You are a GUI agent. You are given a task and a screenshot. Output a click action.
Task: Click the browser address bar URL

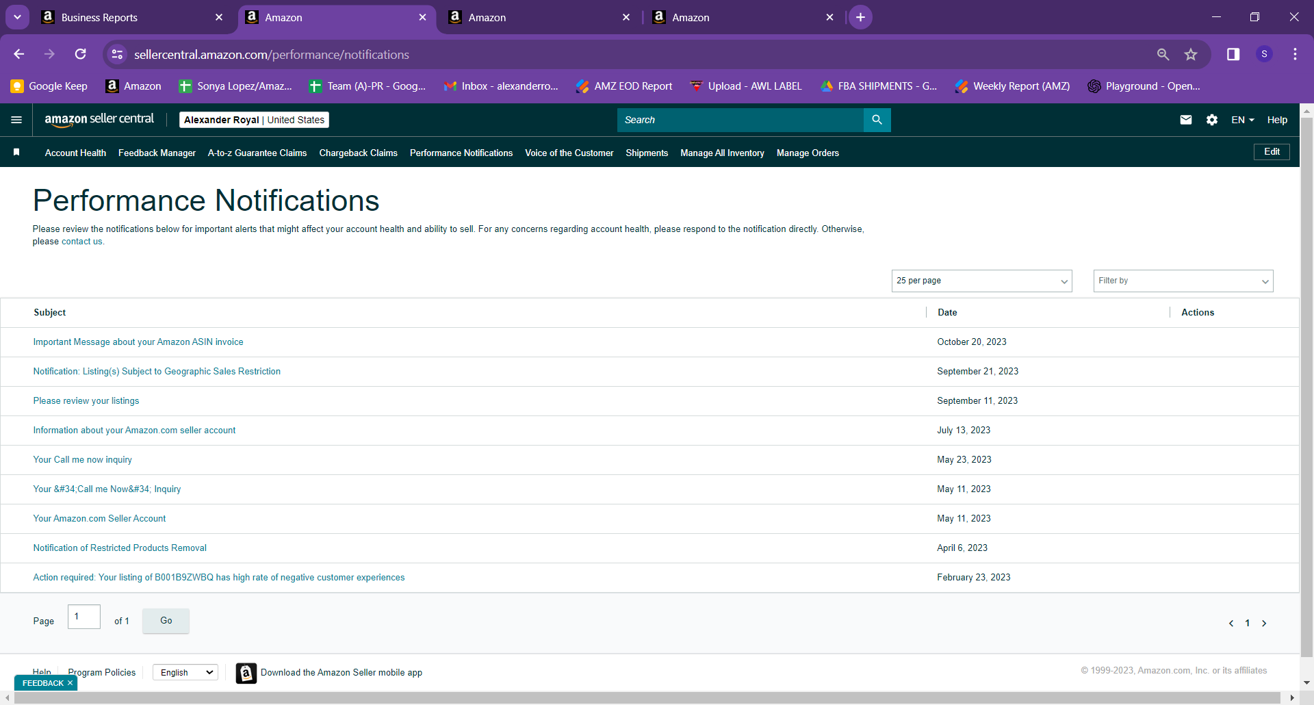tap(272, 55)
